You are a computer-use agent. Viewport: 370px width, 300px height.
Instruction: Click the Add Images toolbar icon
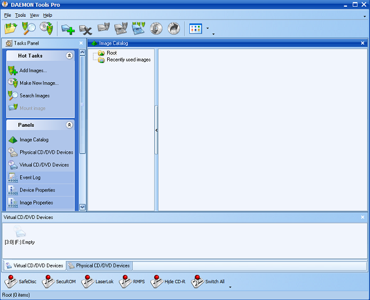point(11,28)
